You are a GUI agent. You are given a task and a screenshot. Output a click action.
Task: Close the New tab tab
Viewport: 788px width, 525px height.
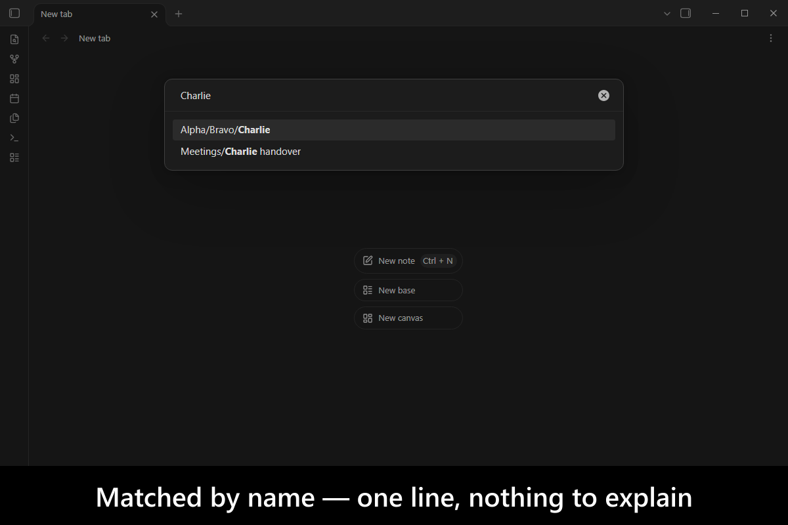point(154,14)
